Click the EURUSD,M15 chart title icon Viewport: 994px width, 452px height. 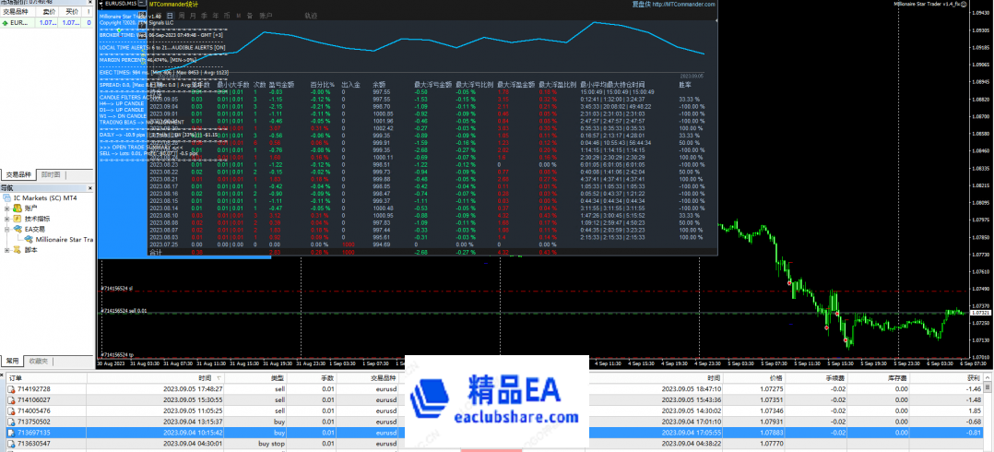pos(101,5)
